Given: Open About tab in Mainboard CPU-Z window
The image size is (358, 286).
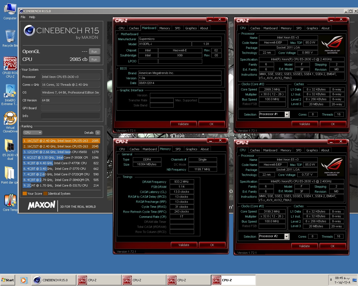Looking at the screenshot, I should pyautogui.click(x=204, y=28).
